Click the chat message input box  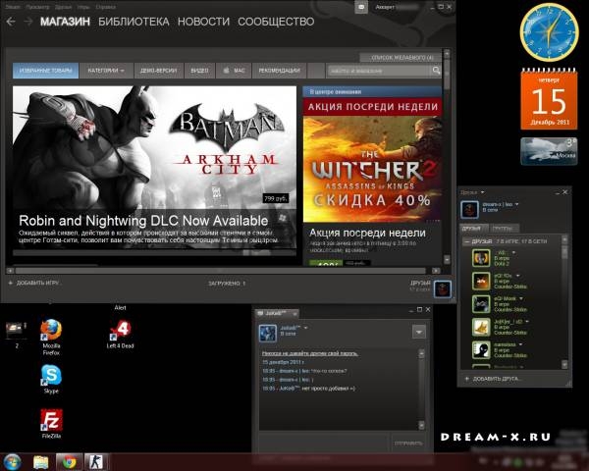click(x=324, y=444)
